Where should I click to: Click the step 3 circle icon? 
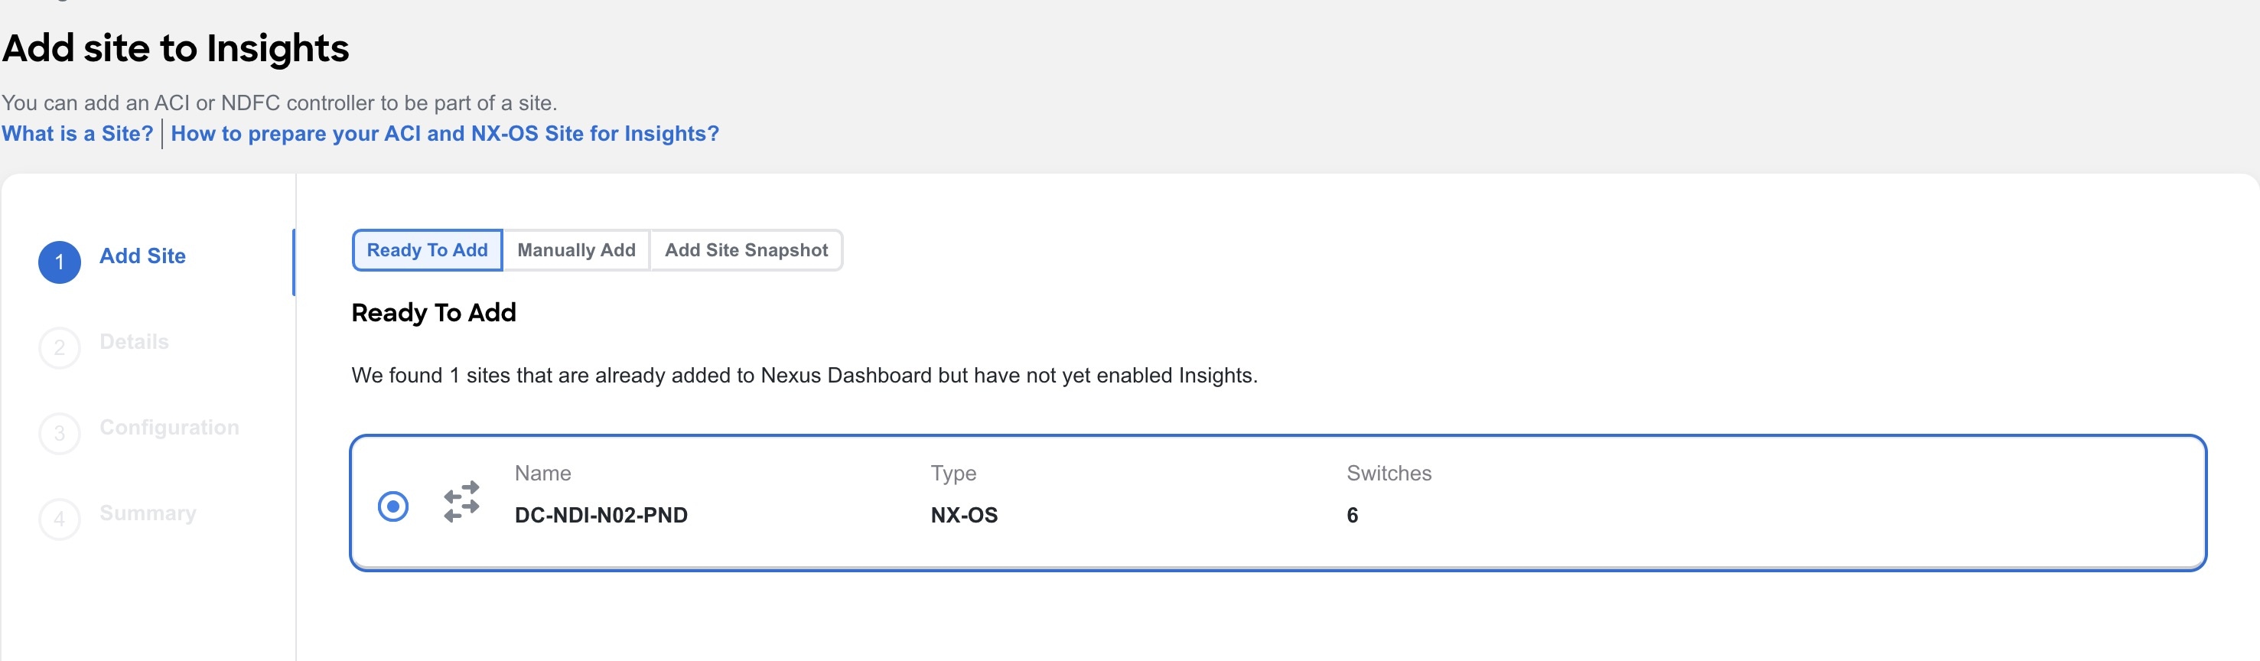(x=60, y=433)
